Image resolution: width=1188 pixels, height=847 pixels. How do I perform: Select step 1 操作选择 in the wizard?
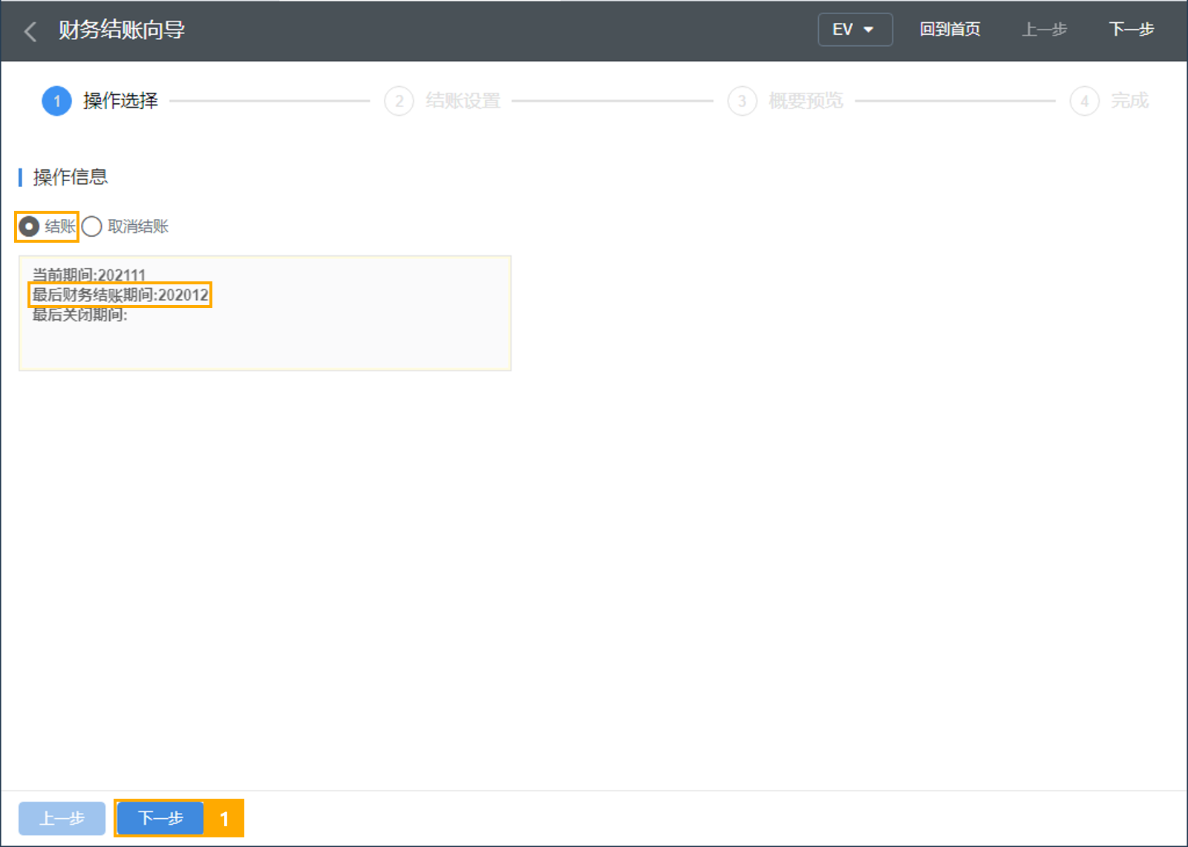pyautogui.click(x=100, y=101)
